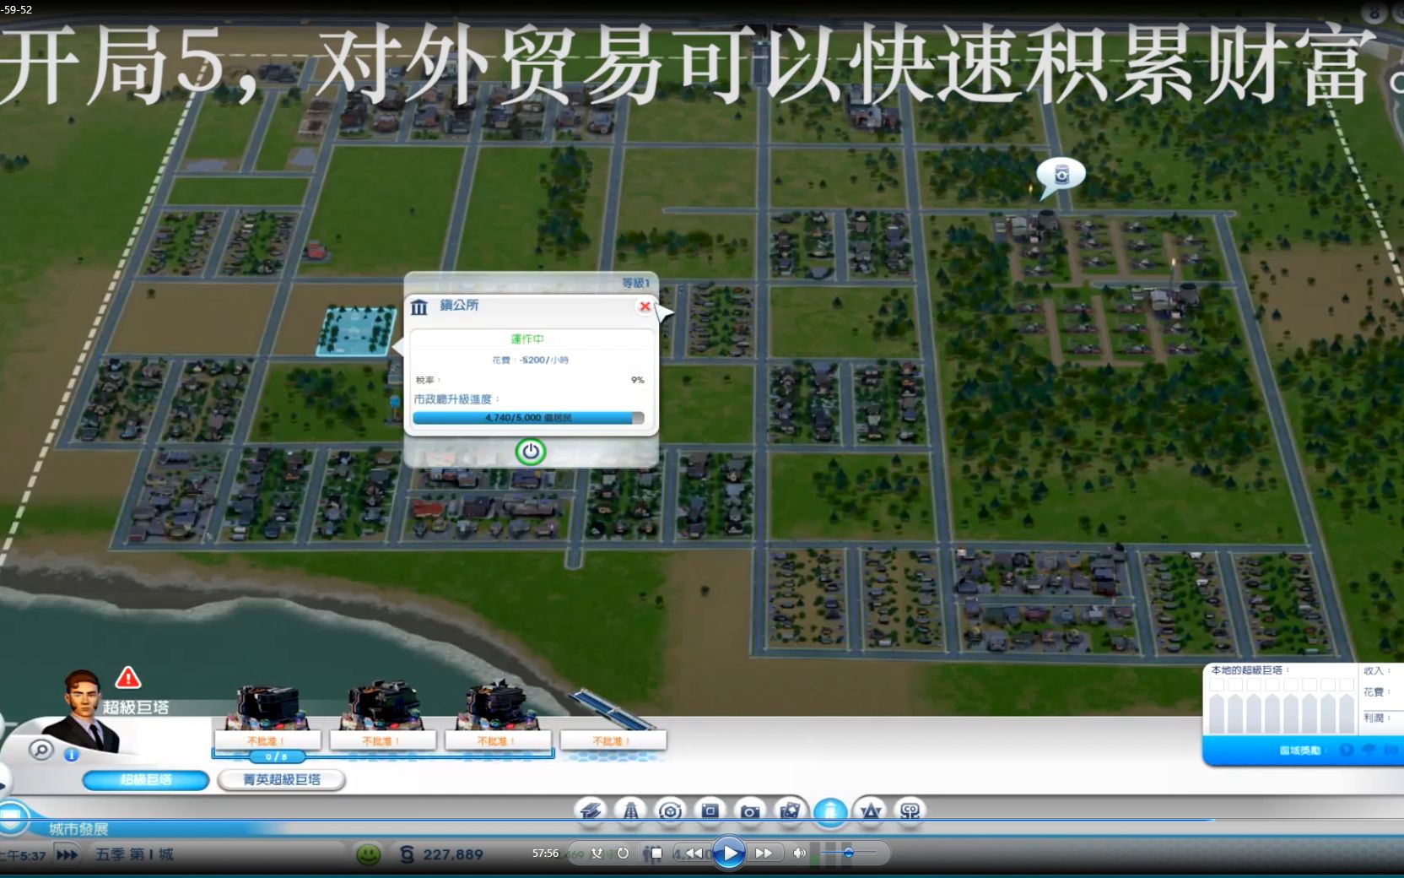Rewind the video using previous button
The width and height of the screenshot is (1404, 878).
coord(694,853)
